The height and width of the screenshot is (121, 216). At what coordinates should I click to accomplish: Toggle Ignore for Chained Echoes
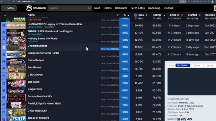pyautogui.click(x=210, y=66)
